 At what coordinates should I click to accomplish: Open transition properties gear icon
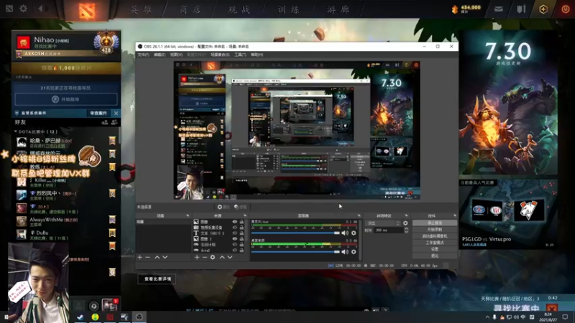(x=405, y=223)
